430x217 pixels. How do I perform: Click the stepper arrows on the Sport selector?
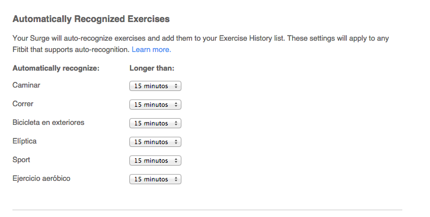point(176,160)
